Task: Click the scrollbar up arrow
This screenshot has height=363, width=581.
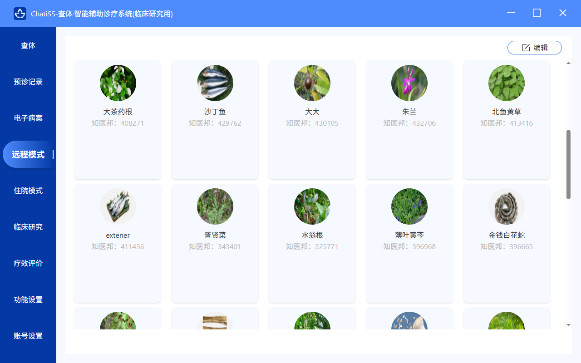Action: [x=568, y=63]
